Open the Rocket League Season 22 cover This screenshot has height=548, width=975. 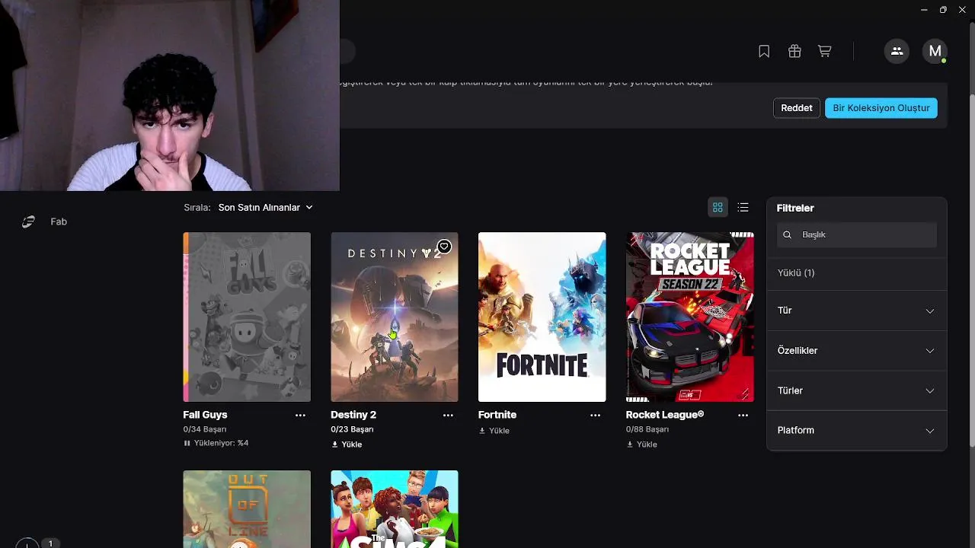click(689, 317)
